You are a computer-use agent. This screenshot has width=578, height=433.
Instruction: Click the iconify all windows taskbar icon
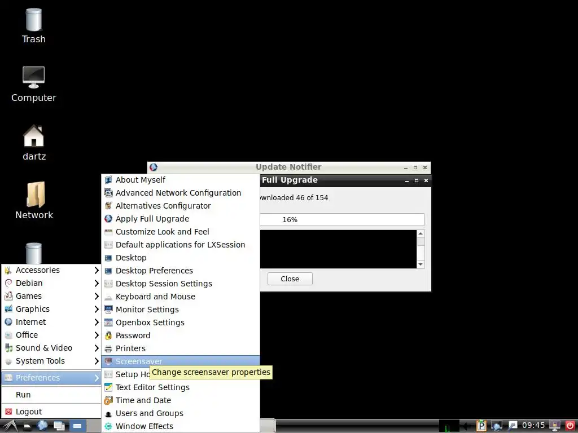click(x=59, y=426)
